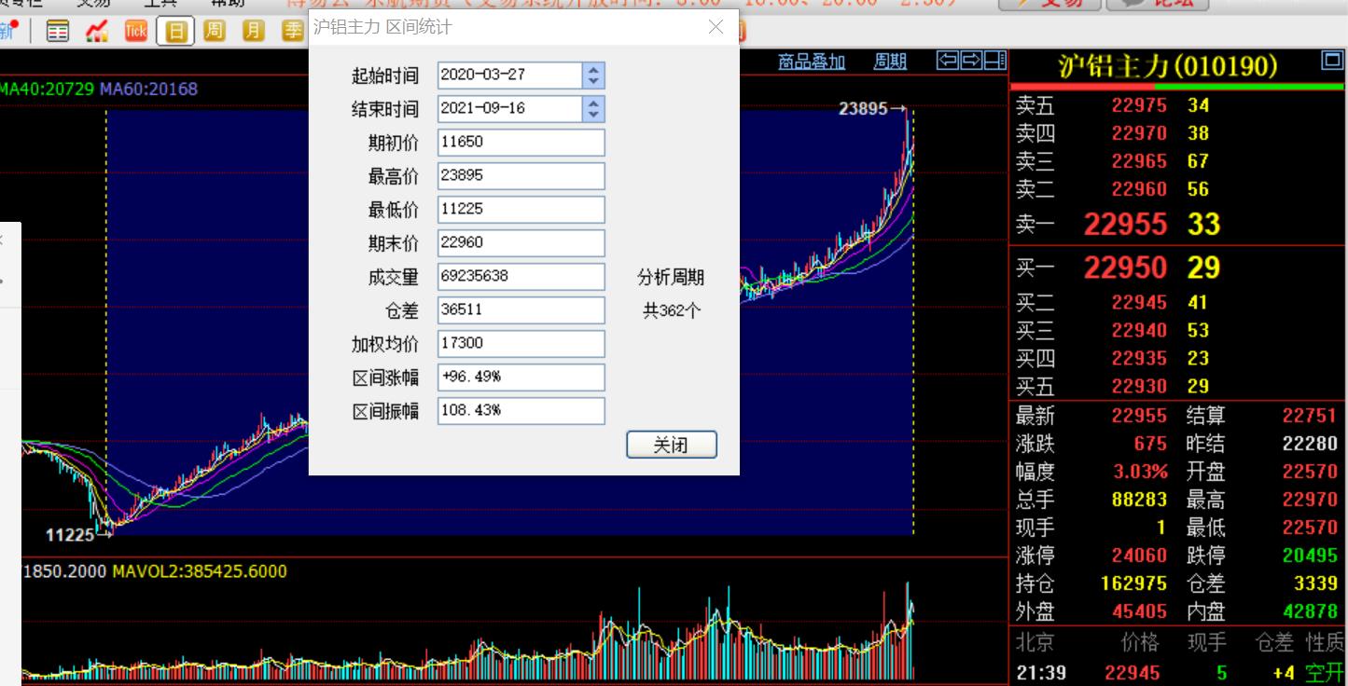This screenshot has width=1348, height=686.
Task: Click the 11225 low price marker
Action: pyautogui.click(x=71, y=535)
